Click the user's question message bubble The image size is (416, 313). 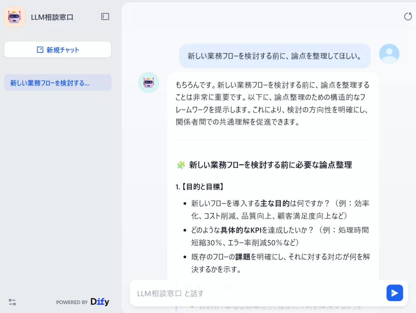coord(275,56)
